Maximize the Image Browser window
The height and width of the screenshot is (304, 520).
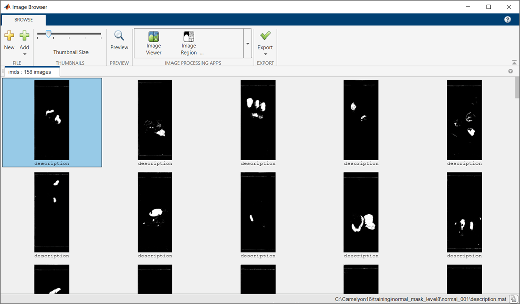pyautogui.click(x=489, y=7)
